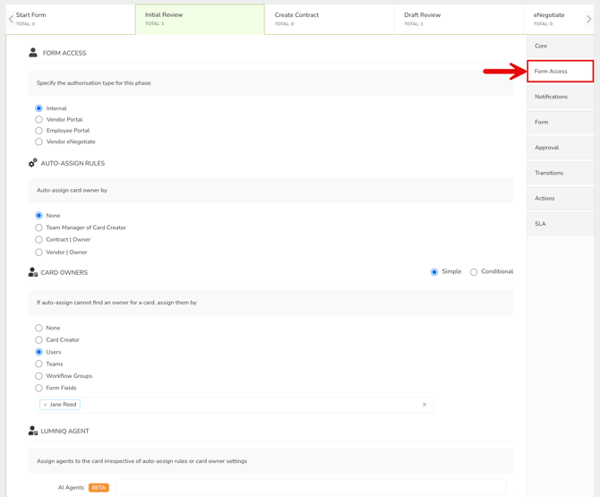Choose Employee Portal access option
Screen dimensions: 600x497
click(x=39, y=131)
